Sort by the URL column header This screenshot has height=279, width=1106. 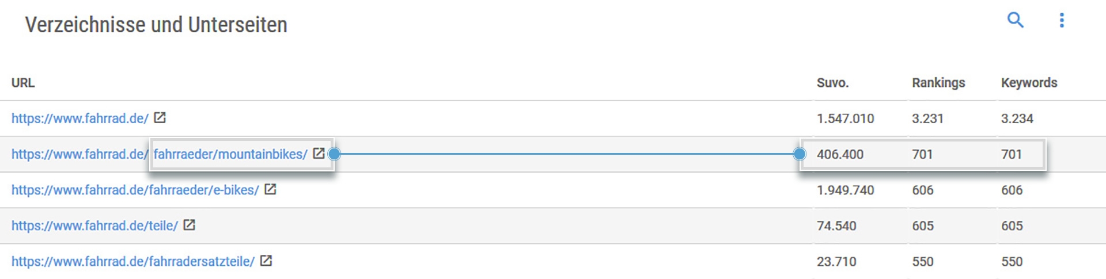coord(23,83)
